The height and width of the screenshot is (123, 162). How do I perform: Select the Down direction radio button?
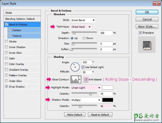pos(84,38)
